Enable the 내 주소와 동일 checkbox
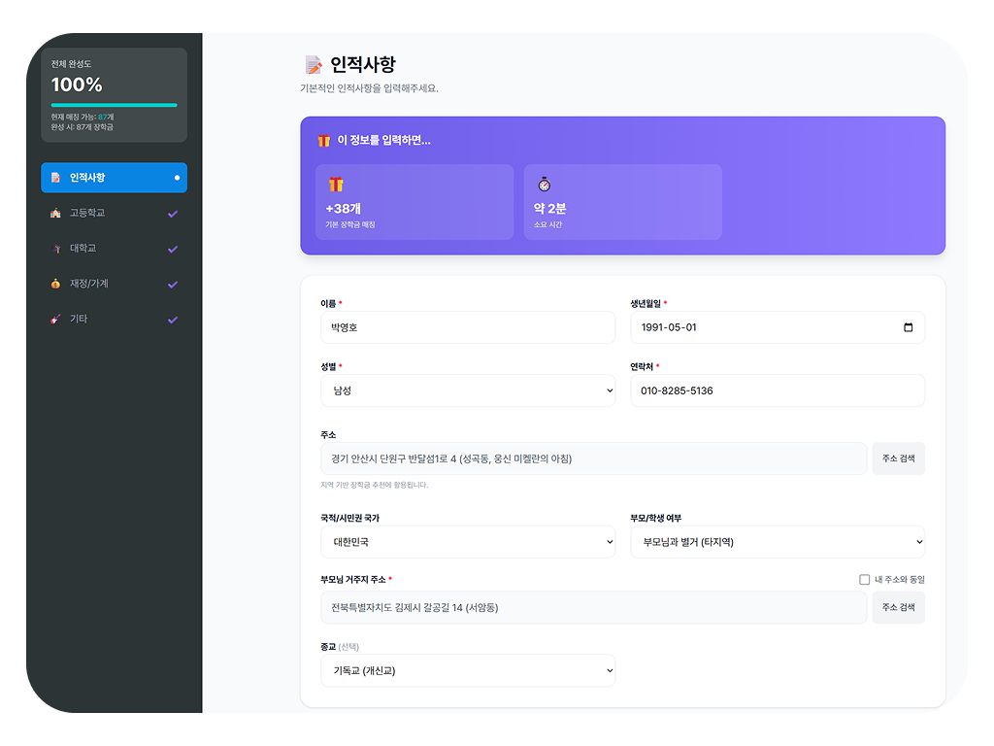The image size is (994, 746). (x=864, y=579)
